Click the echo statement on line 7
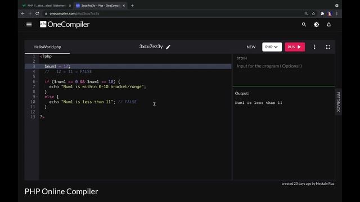This screenshot has width=360, height=202. 97,86
